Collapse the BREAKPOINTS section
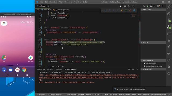 click(x=153, y=61)
